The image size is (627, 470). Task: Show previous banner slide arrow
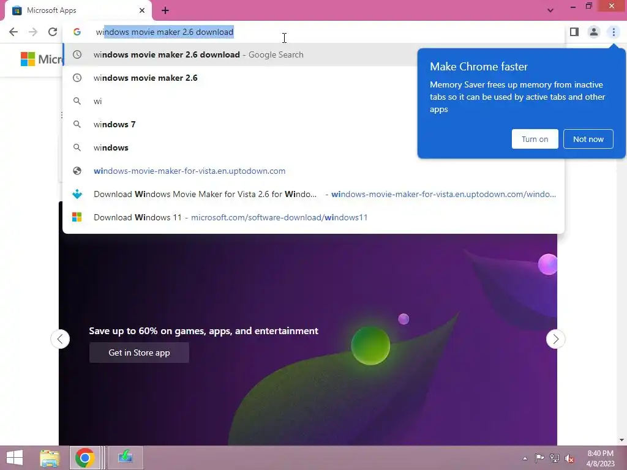(x=60, y=339)
